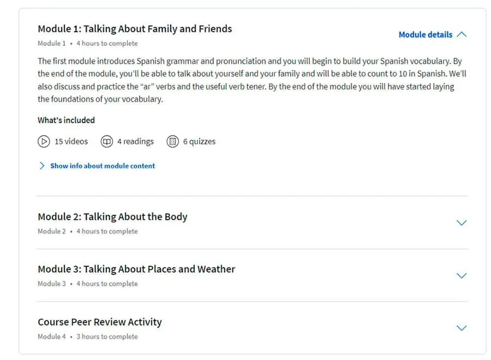
Task: Click the 4 readings label
Action: [136, 141]
